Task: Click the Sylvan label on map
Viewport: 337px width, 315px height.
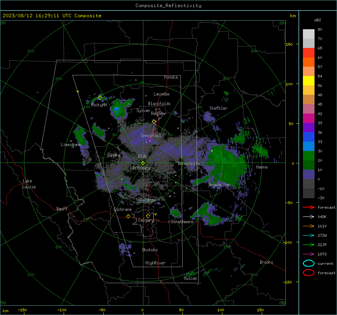Action: tap(143, 110)
